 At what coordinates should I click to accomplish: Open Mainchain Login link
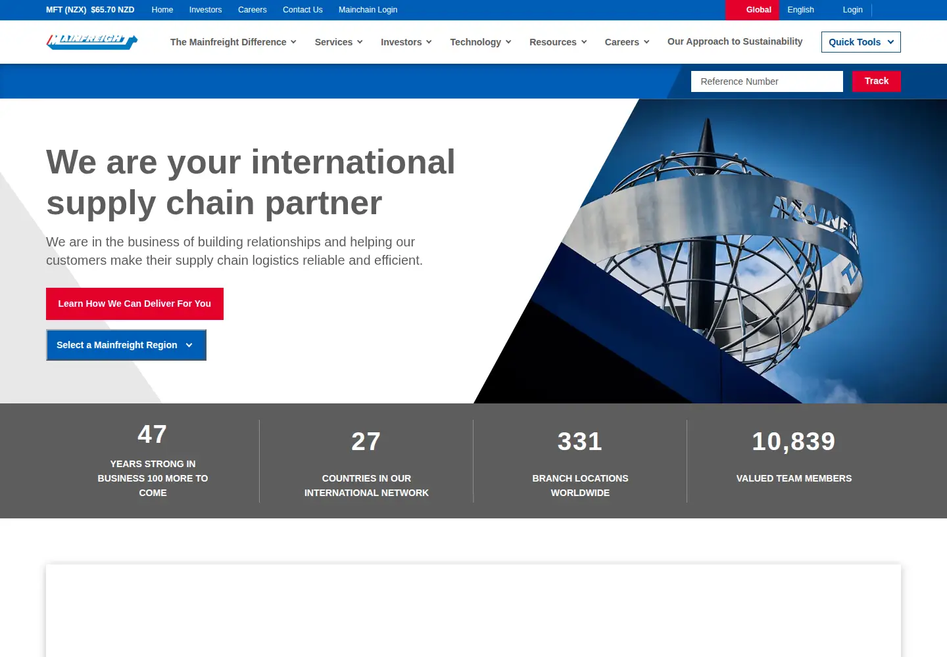pyautogui.click(x=368, y=10)
